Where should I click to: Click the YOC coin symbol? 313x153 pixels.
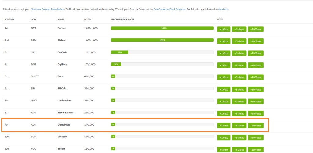(33, 149)
